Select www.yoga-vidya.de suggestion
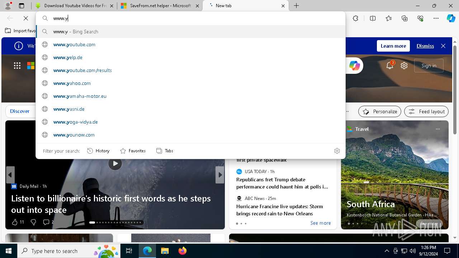Screen dimensions: 459x258 point(191,122)
